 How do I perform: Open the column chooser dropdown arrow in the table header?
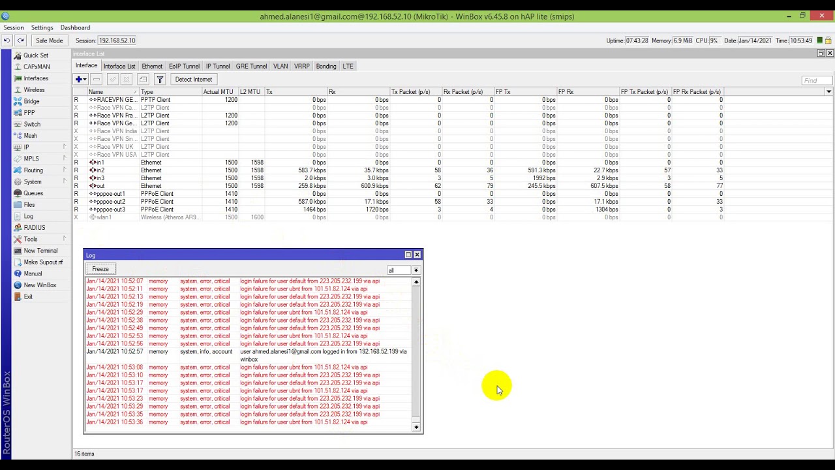[x=829, y=92]
